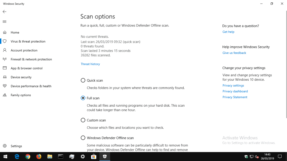Click the App & browser control icon

coord(5,68)
